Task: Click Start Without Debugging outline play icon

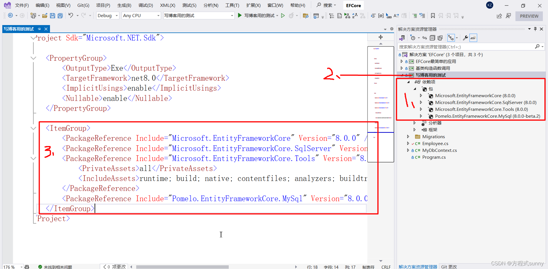Action: tap(283, 16)
